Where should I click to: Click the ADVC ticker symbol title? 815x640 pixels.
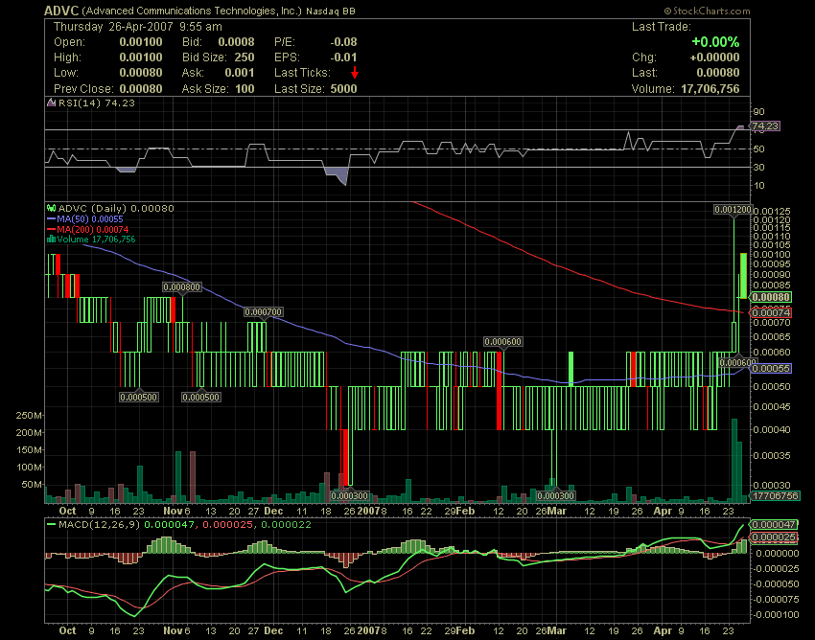(61, 11)
